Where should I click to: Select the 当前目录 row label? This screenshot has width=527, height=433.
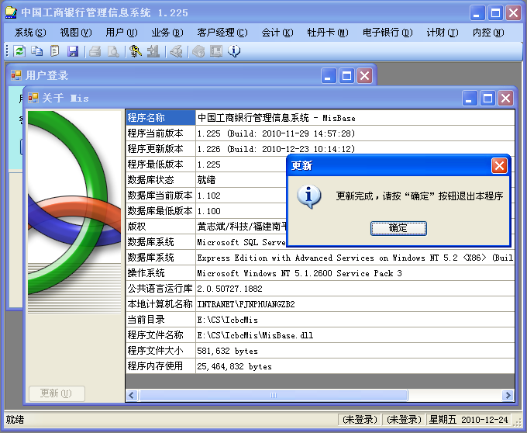point(160,320)
